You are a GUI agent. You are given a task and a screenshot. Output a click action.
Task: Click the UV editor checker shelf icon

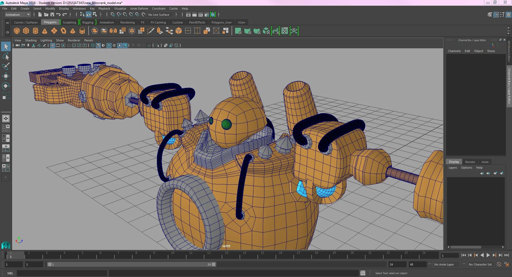285,31
